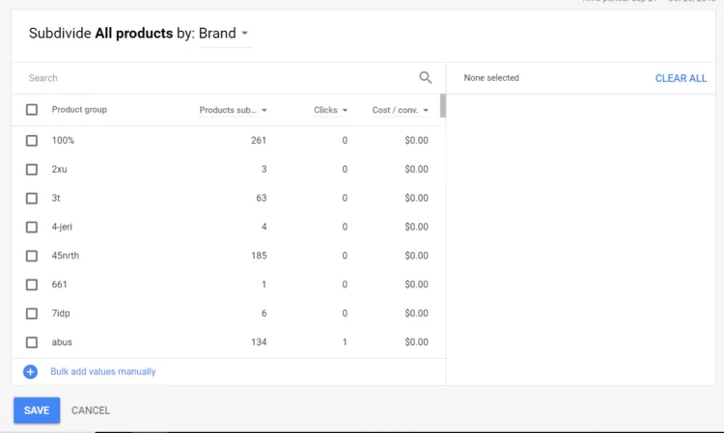Select the 3t brand checkbox
Screen dimensions: 724x433
[x=32, y=199]
